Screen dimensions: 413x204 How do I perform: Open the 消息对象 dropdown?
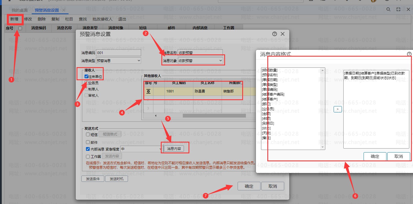click(200, 61)
